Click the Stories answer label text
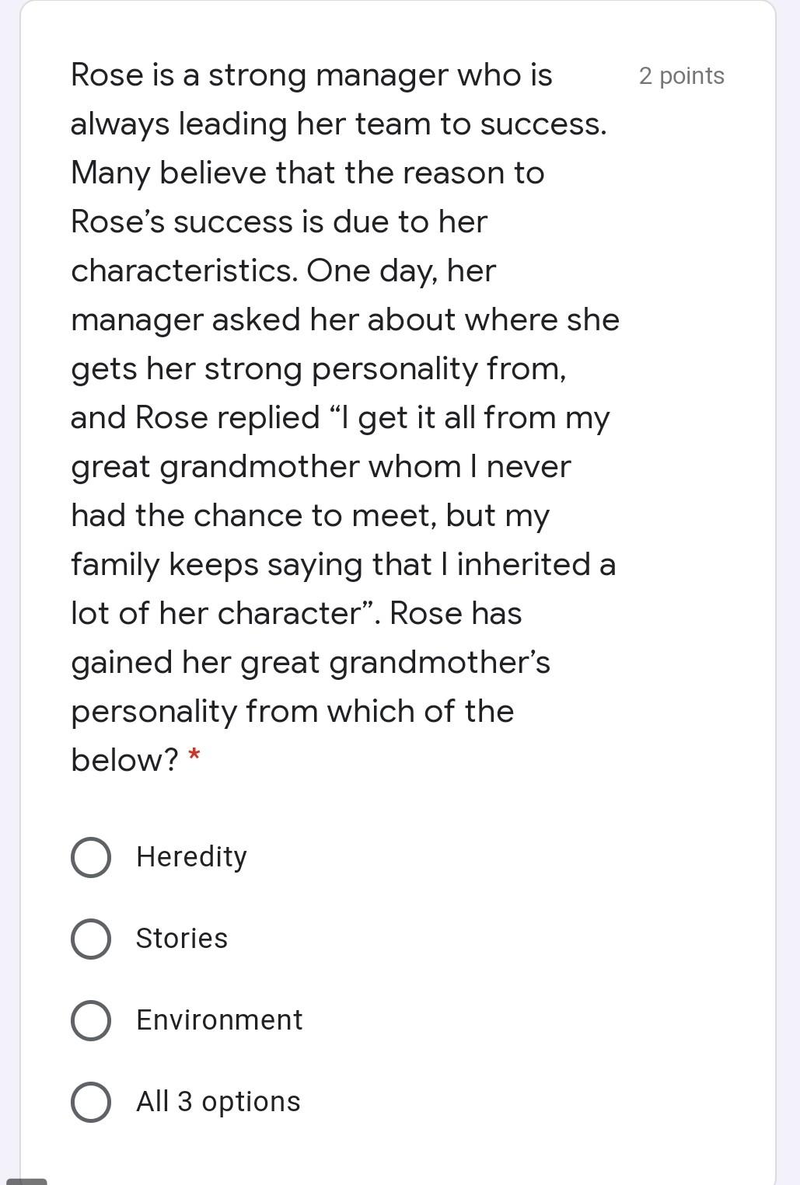Screen dimensions: 800x1185 click(182, 939)
